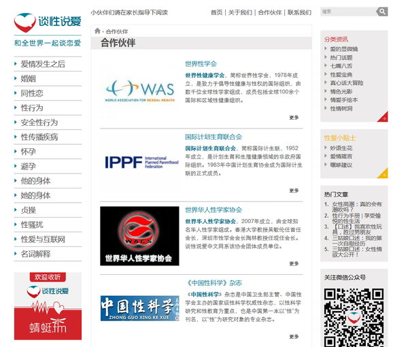This screenshot has height=347, width=408.
Task: Open sidebar category 同性恋
Action: coord(32,93)
